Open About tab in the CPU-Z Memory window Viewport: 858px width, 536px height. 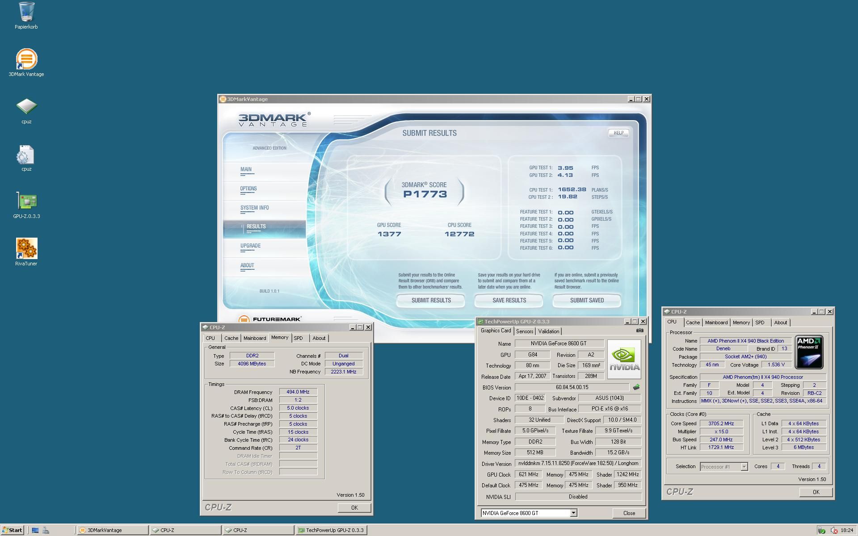pos(319,338)
